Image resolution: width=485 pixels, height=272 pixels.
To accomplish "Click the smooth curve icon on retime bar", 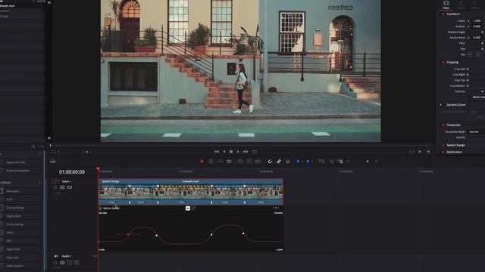I will [x=188, y=209].
